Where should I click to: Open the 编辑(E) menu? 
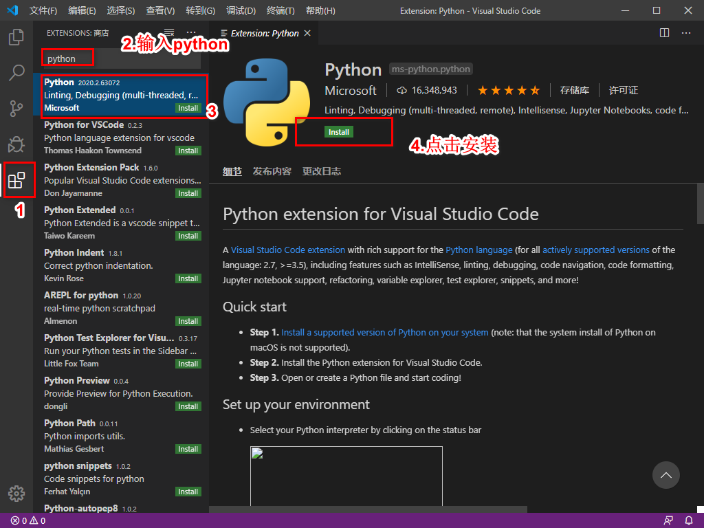point(82,10)
